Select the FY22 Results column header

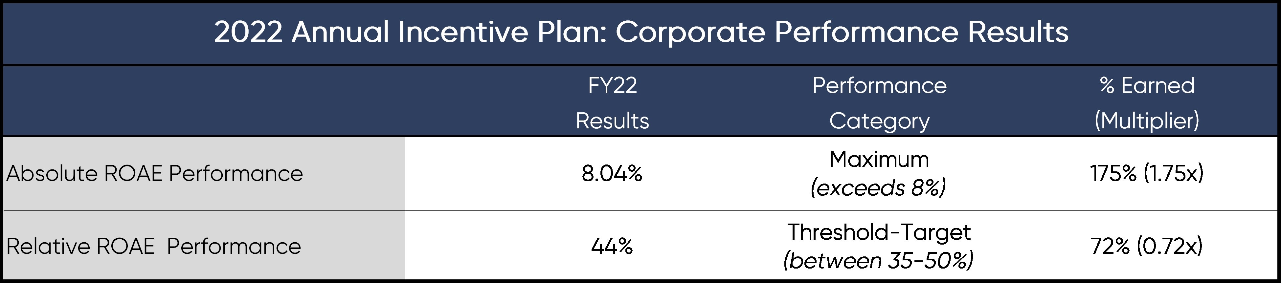click(x=612, y=103)
